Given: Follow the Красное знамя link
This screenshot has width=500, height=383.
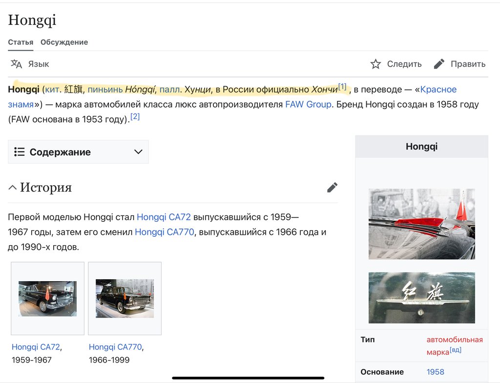Looking at the screenshot, I should pos(438,89).
